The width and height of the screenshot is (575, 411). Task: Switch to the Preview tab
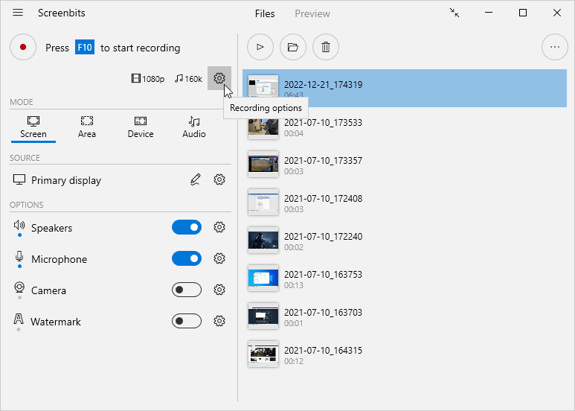click(x=312, y=13)
